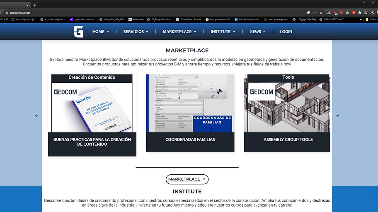
Task: Click the GEDCOM G logo
Action: click(x=79, y=31)
